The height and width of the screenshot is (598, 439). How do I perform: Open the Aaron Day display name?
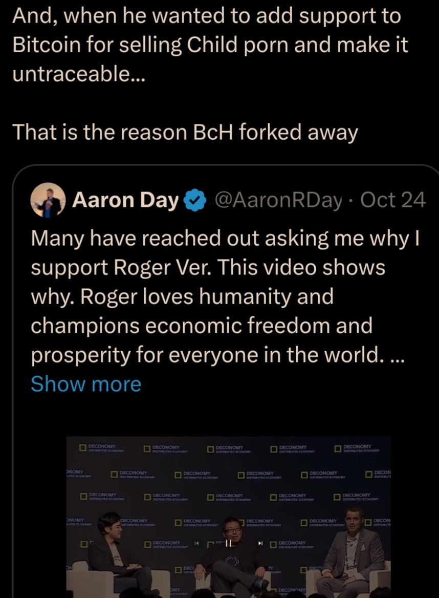point(125,200)
